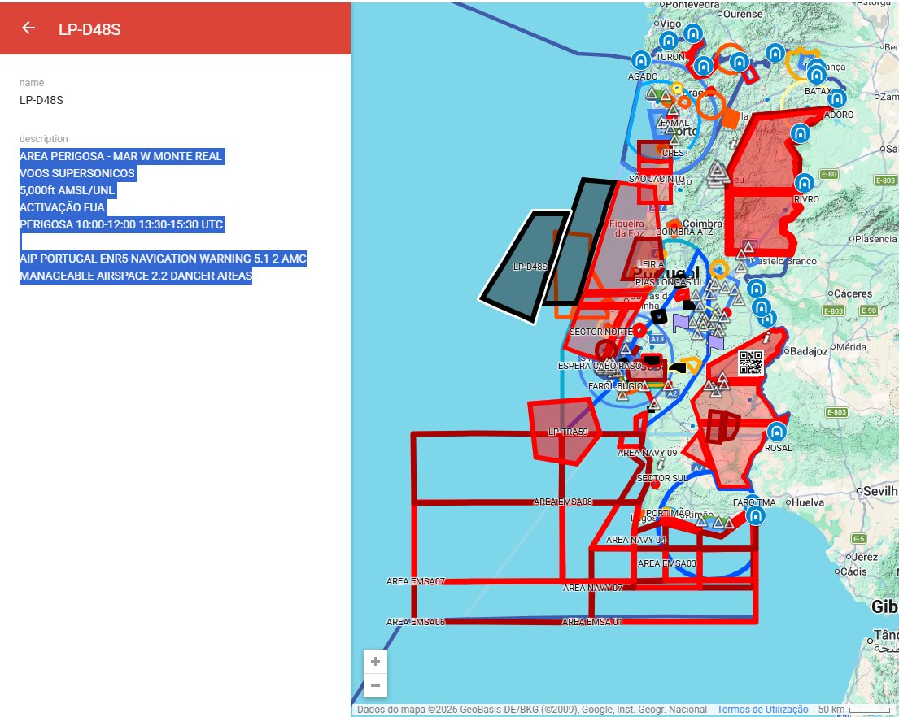This screenshot has width=899, height=717.
Task: Click the Cáceres city label on map
Action: pyautogui.click(x=853, y=293)
